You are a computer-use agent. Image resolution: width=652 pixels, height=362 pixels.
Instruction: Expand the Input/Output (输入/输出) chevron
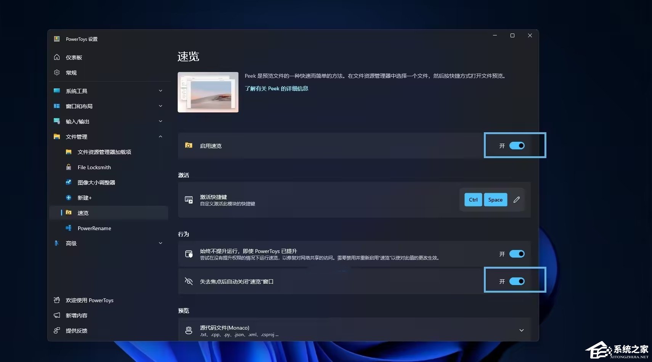coord(161,121)
